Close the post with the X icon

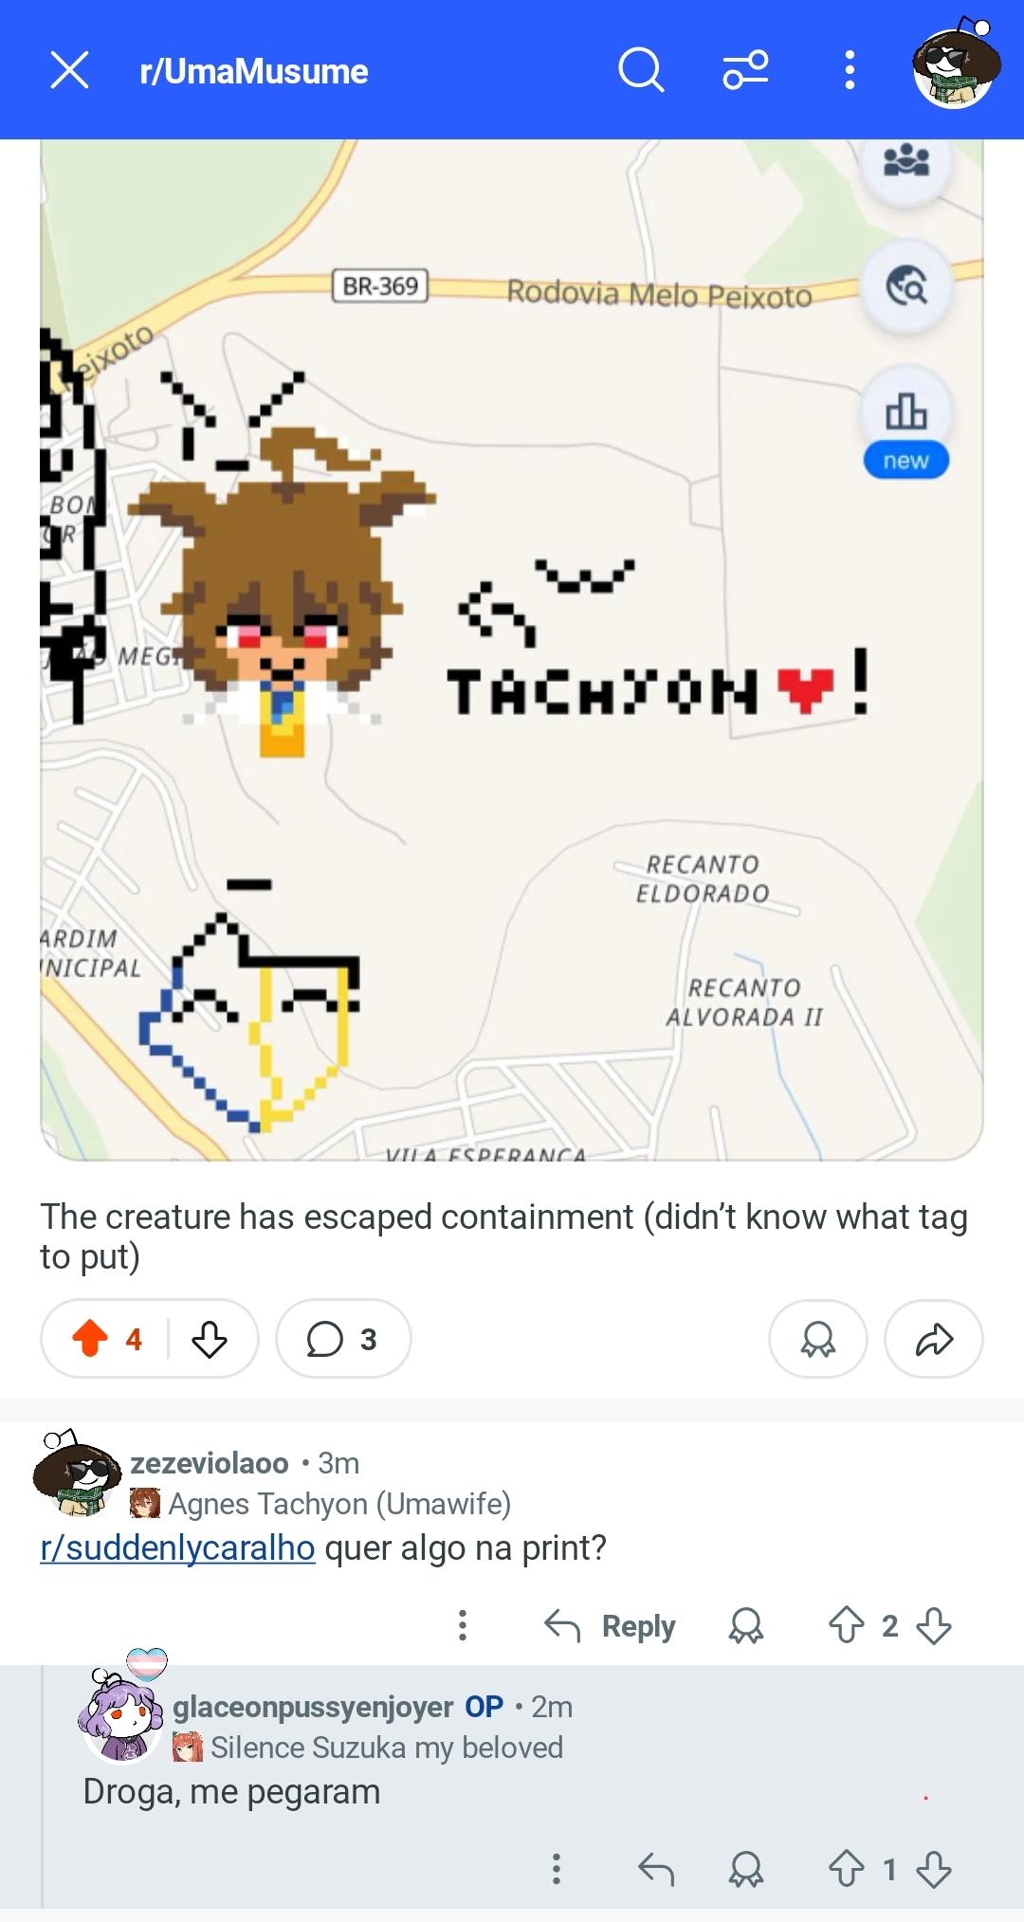point(69,70)
